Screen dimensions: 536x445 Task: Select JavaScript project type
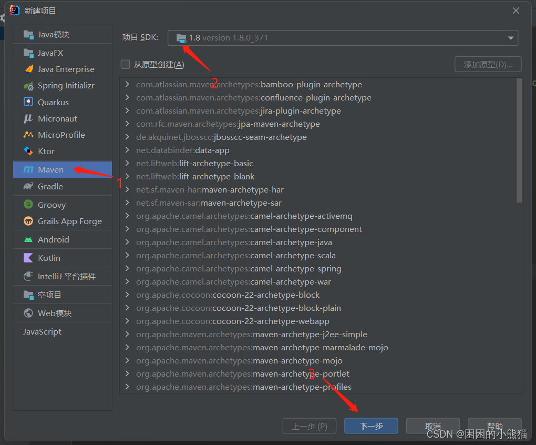63,331
